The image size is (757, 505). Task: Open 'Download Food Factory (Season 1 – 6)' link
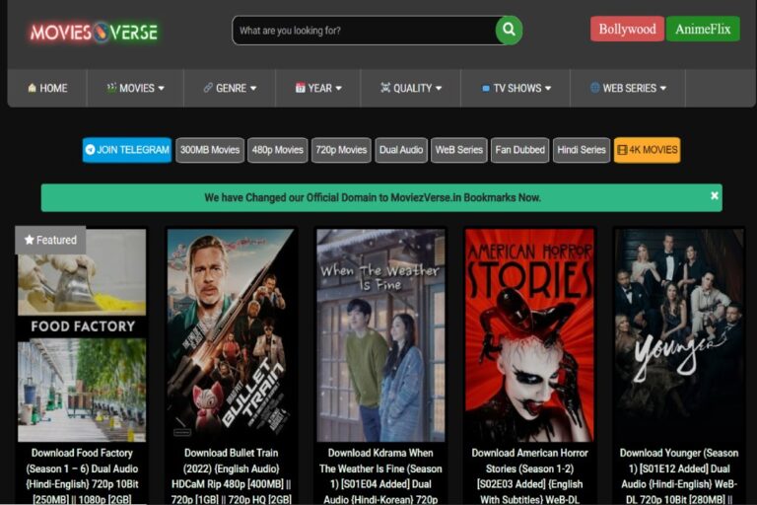[x=82, y=476]
